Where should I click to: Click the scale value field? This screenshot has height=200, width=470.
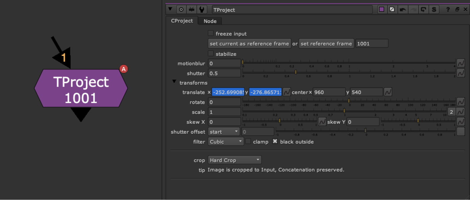pos(224,112)
